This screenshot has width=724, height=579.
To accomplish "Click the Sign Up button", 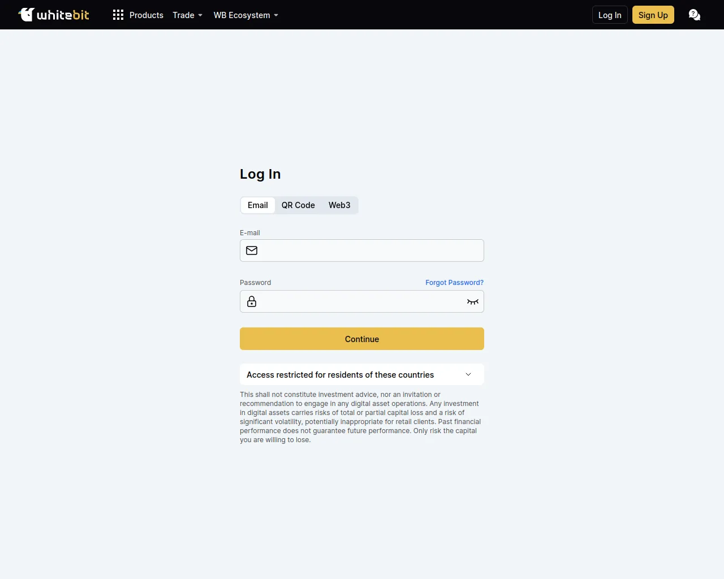I will (653, 15).
